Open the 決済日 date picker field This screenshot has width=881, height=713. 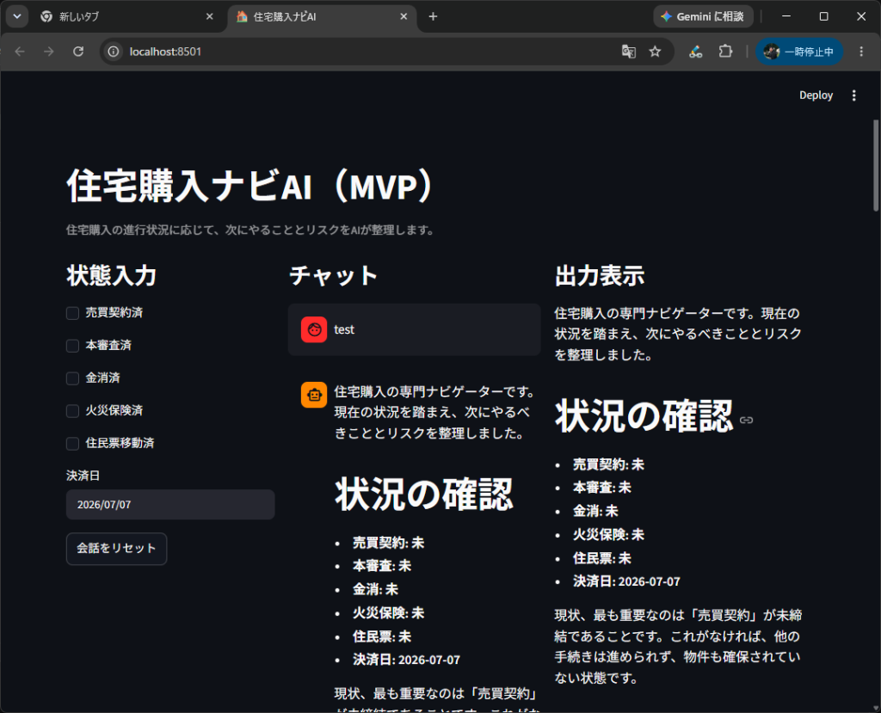(170, 505)
